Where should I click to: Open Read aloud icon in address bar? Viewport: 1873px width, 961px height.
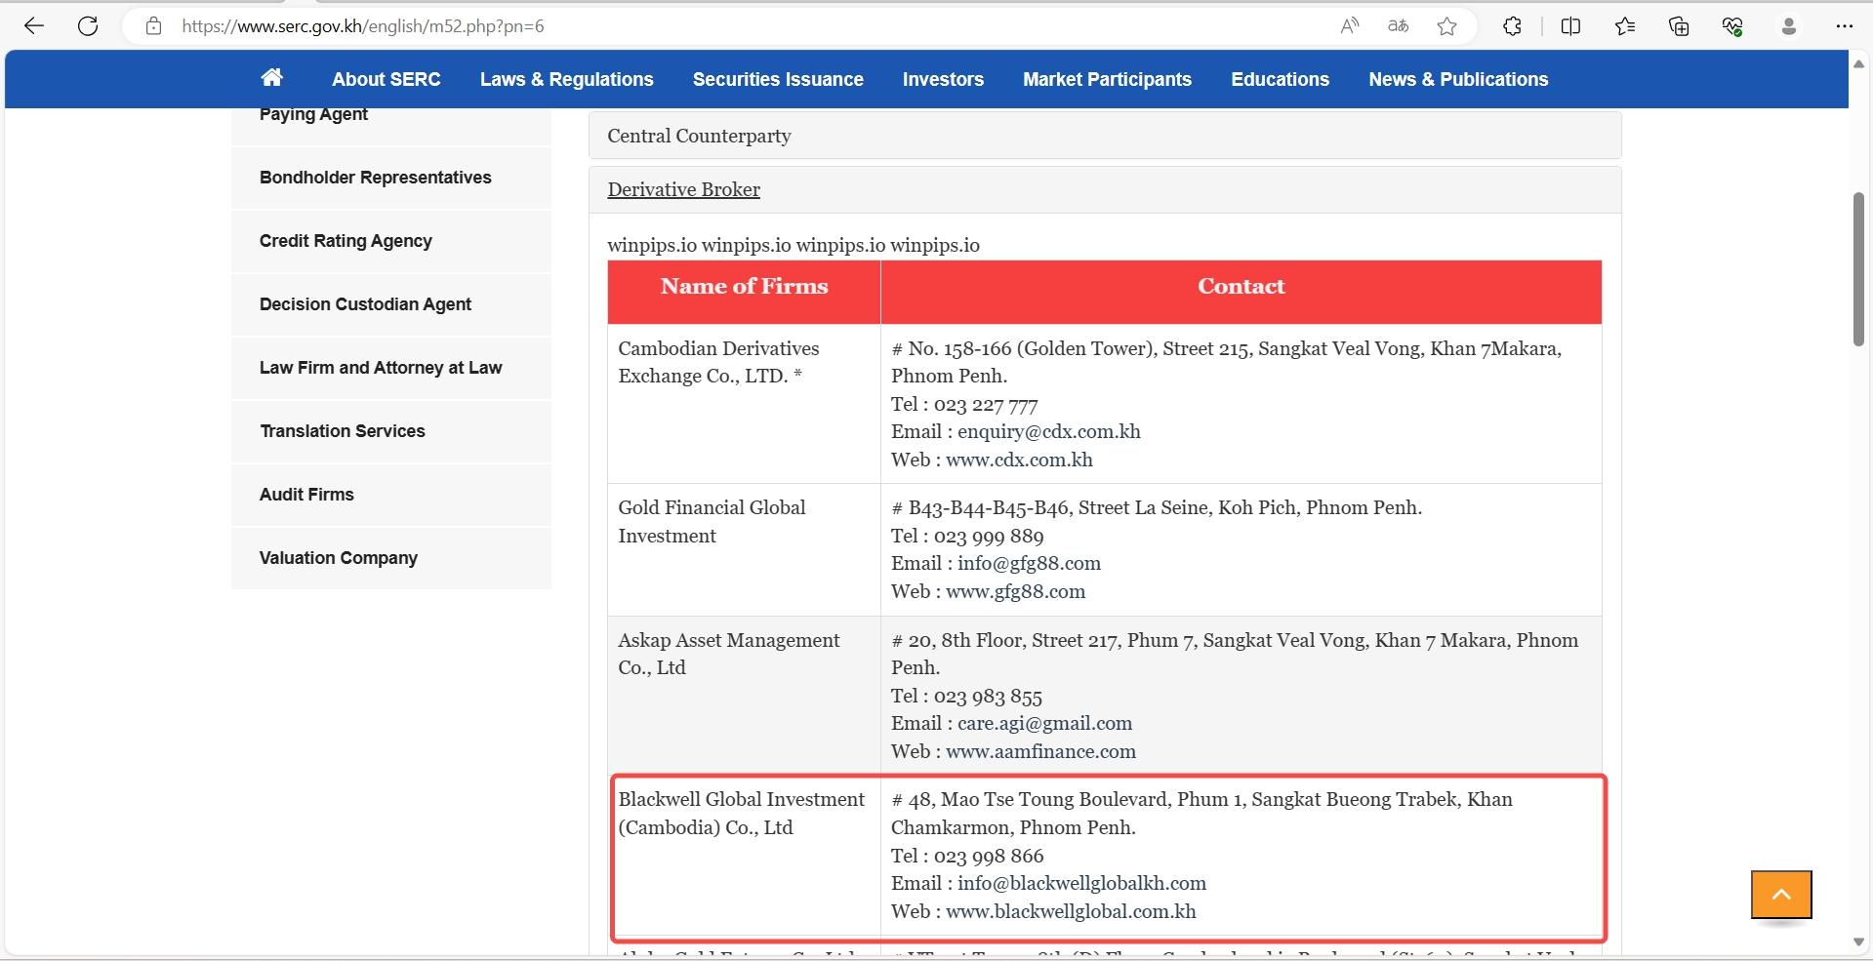click(x=1350, y=26)
